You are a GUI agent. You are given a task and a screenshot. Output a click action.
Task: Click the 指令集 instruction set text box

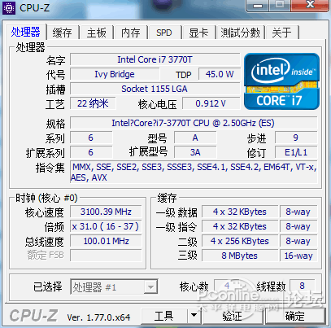pos(194,172)
